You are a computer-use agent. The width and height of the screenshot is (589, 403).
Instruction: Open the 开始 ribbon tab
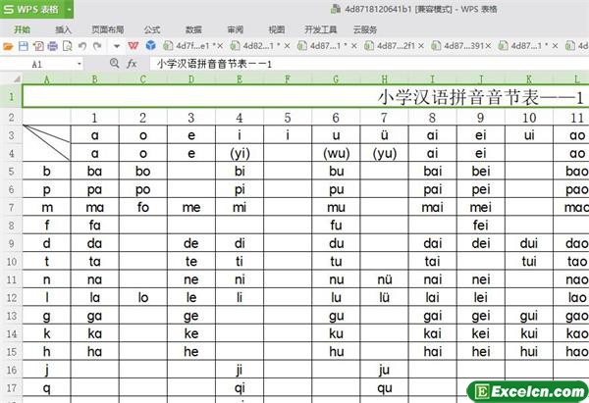(x=23, y=29)
